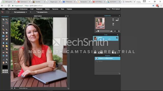Select the Color Picker eyedropper tool
Image resolution: width=163 pixels, height=91 pixels.
(x=3, y=59)
